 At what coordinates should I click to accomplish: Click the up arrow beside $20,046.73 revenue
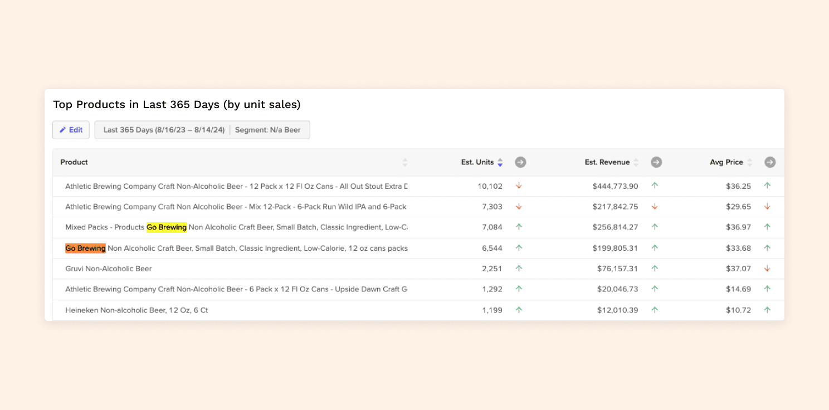pyautogui.click(x=655, y=289)
